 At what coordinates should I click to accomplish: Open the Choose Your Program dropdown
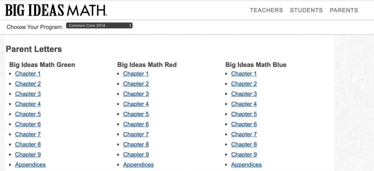[x=99, y=26]
